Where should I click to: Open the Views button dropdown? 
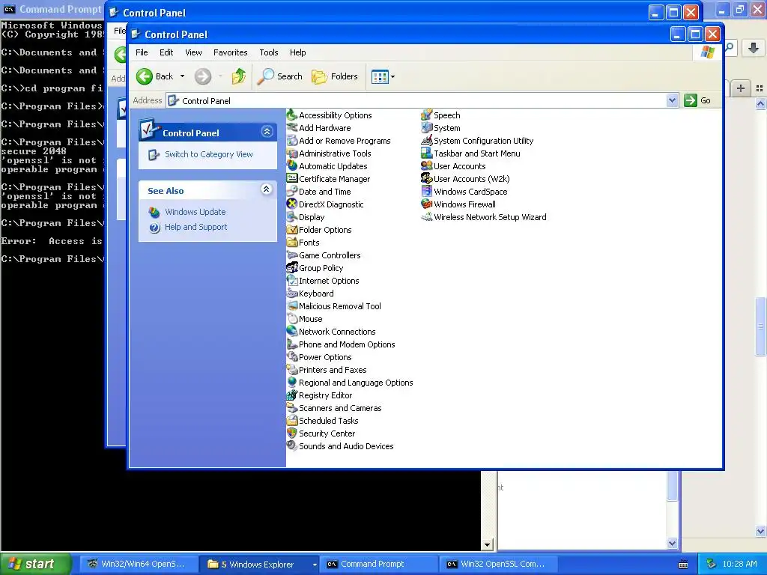point(392,77)
